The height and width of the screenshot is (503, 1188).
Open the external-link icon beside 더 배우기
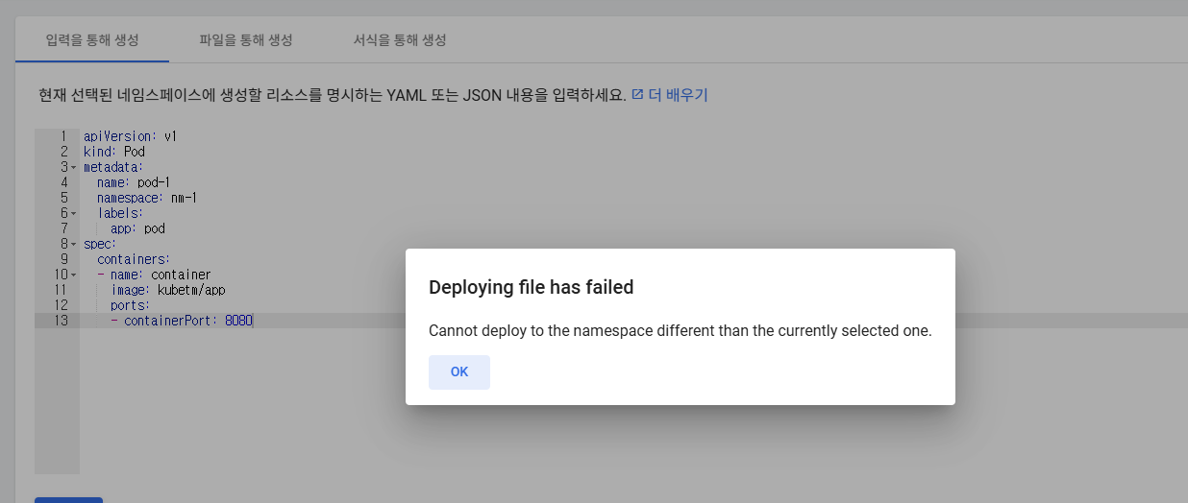pyautogui.click(x=637, y=95)
